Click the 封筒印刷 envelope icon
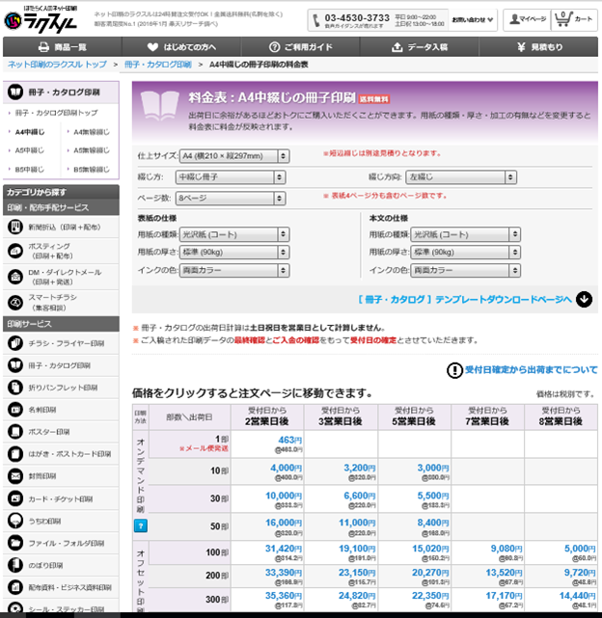 point(16,473)
